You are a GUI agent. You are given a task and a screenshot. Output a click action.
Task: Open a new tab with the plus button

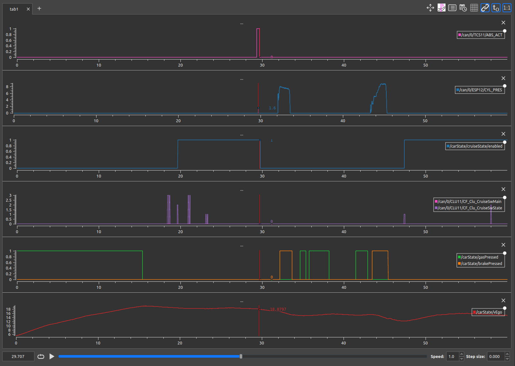[39, 8]
